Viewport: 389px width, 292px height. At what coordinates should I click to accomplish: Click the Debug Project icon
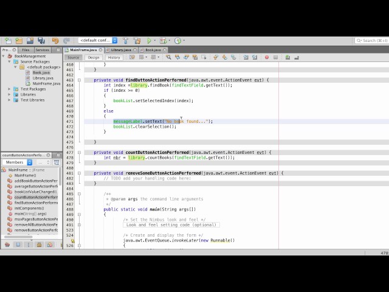point(164,41)
